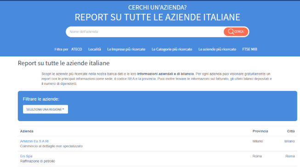This screenshot has width=300, height=167.
Task: Click the magnifying glass search icon
Action: (x=231, y=32)
